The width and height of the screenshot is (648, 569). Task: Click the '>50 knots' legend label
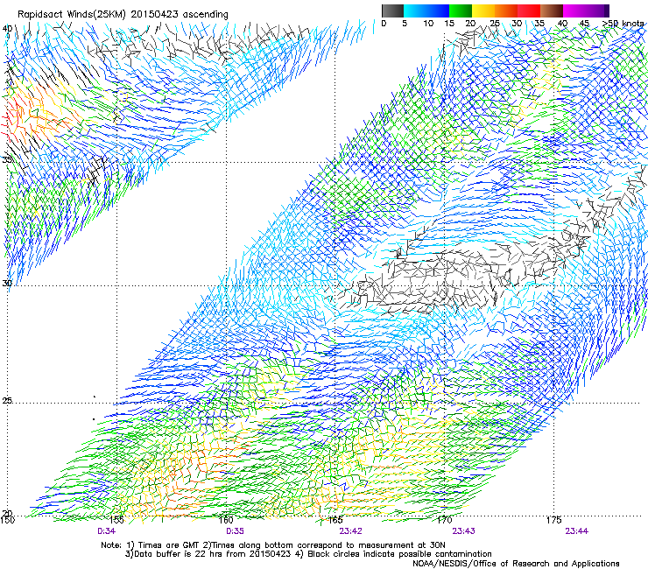point(623,24)
